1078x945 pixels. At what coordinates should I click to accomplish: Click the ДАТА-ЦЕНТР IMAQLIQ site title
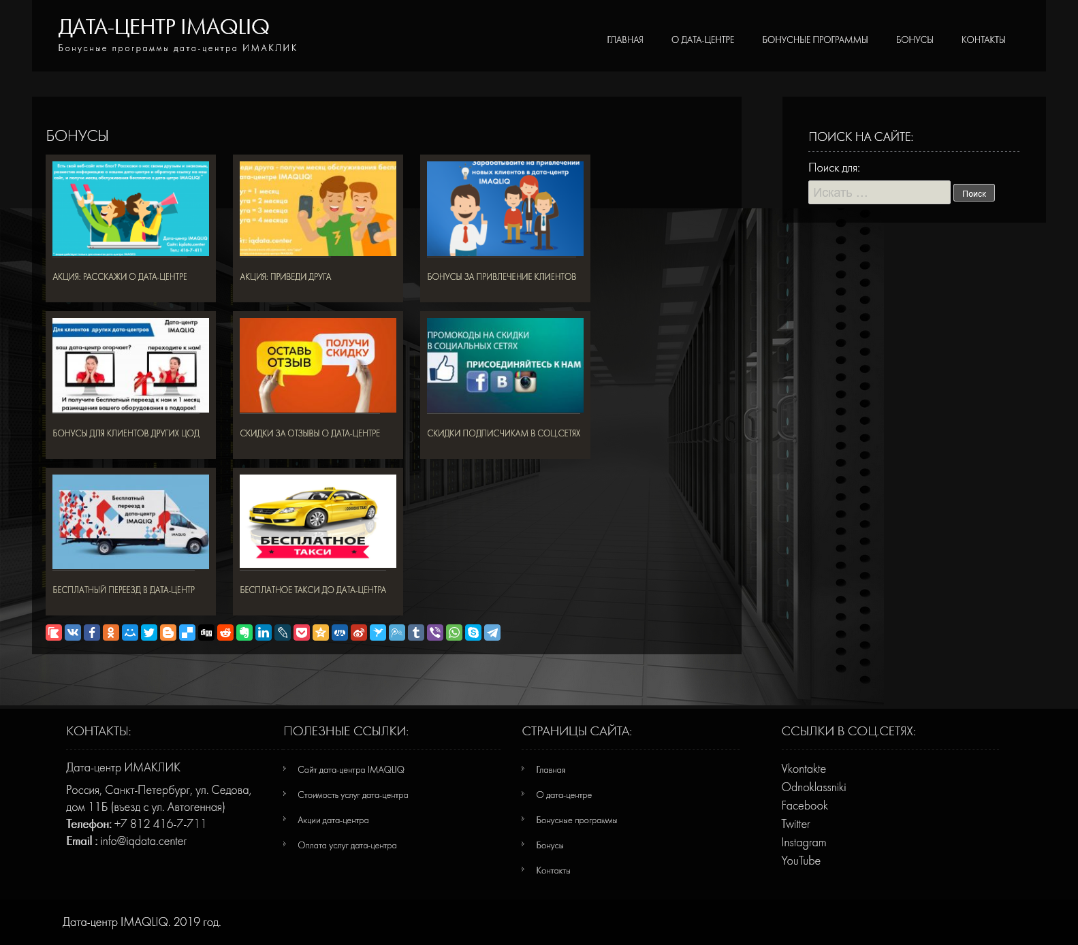coord(164,27)
